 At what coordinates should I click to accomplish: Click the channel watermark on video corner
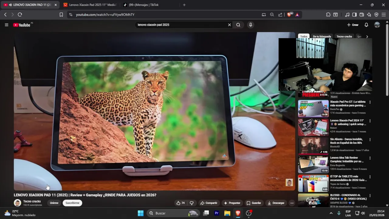(289, 182)
